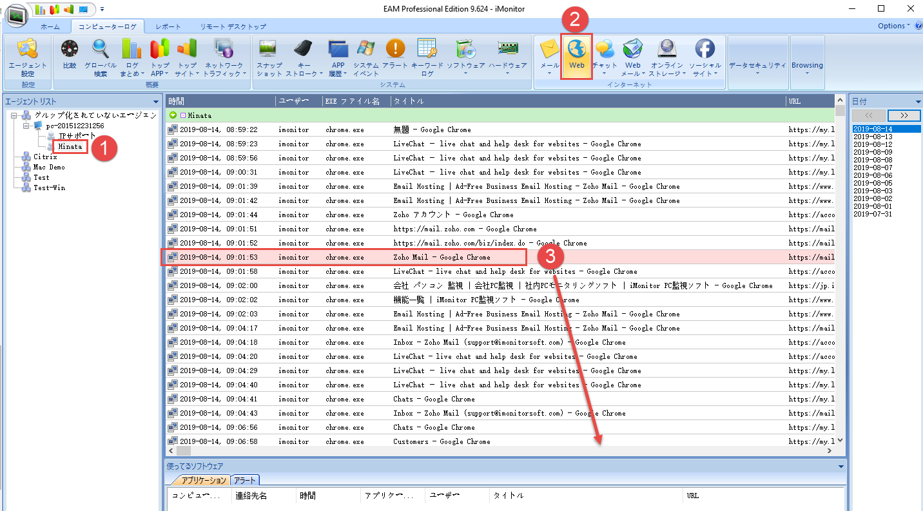Select Citrix group in agent tree
Screen dimensions: 923x511
pos(45,157)
